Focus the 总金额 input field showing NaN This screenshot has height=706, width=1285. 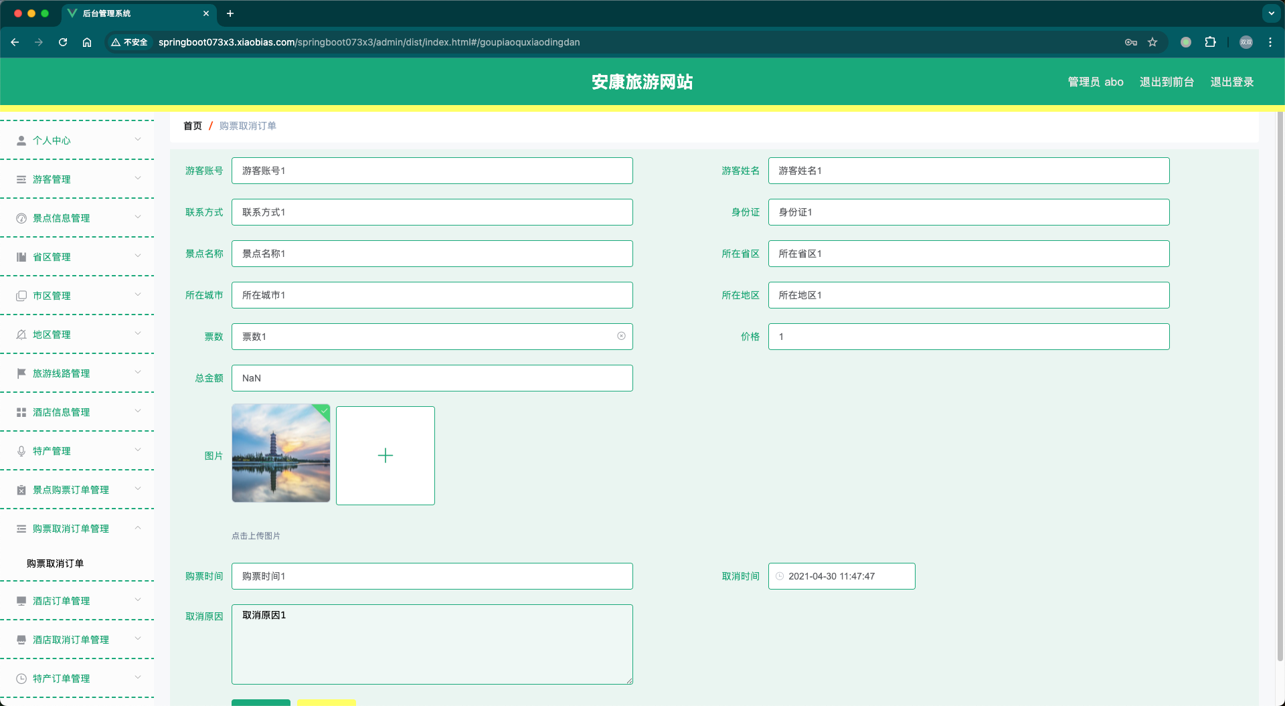pos(432,378)
